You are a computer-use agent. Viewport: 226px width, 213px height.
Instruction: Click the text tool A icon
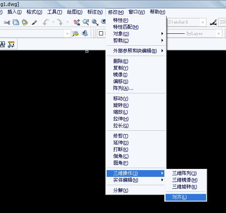coord(3,45)
